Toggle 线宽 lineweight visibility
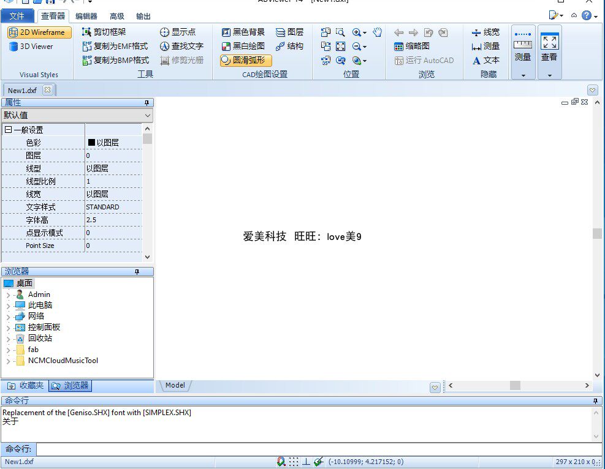This screenshot has width=605, height=469. 485,32
